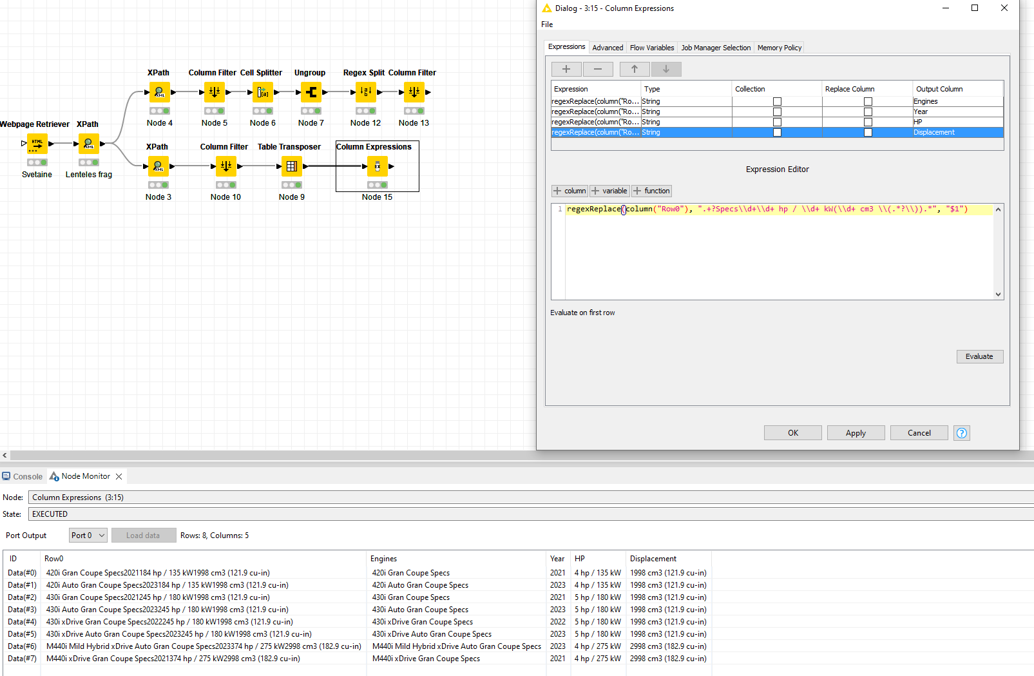Select the Cell Splitter node
Image resolution: width=1034 pixels, height=676 pixels.
262,92
